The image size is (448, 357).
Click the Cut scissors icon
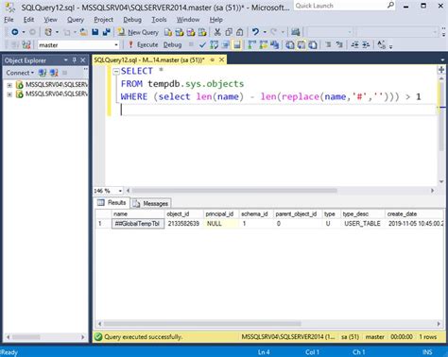click(x=217, y=32)
